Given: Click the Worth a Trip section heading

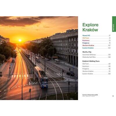Looking at the screenshot, I should [x=87, y=52].
